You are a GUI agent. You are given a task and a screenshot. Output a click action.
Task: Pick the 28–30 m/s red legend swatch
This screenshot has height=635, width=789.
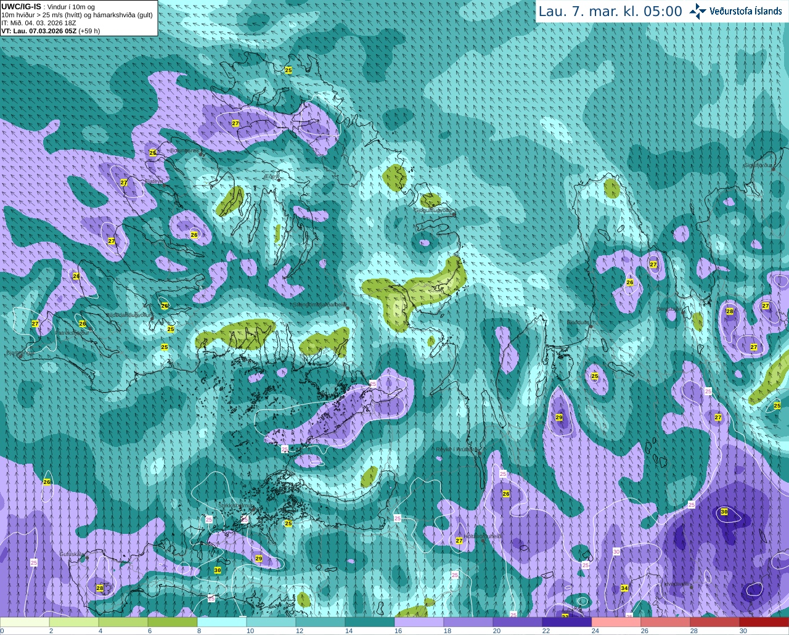715,623
